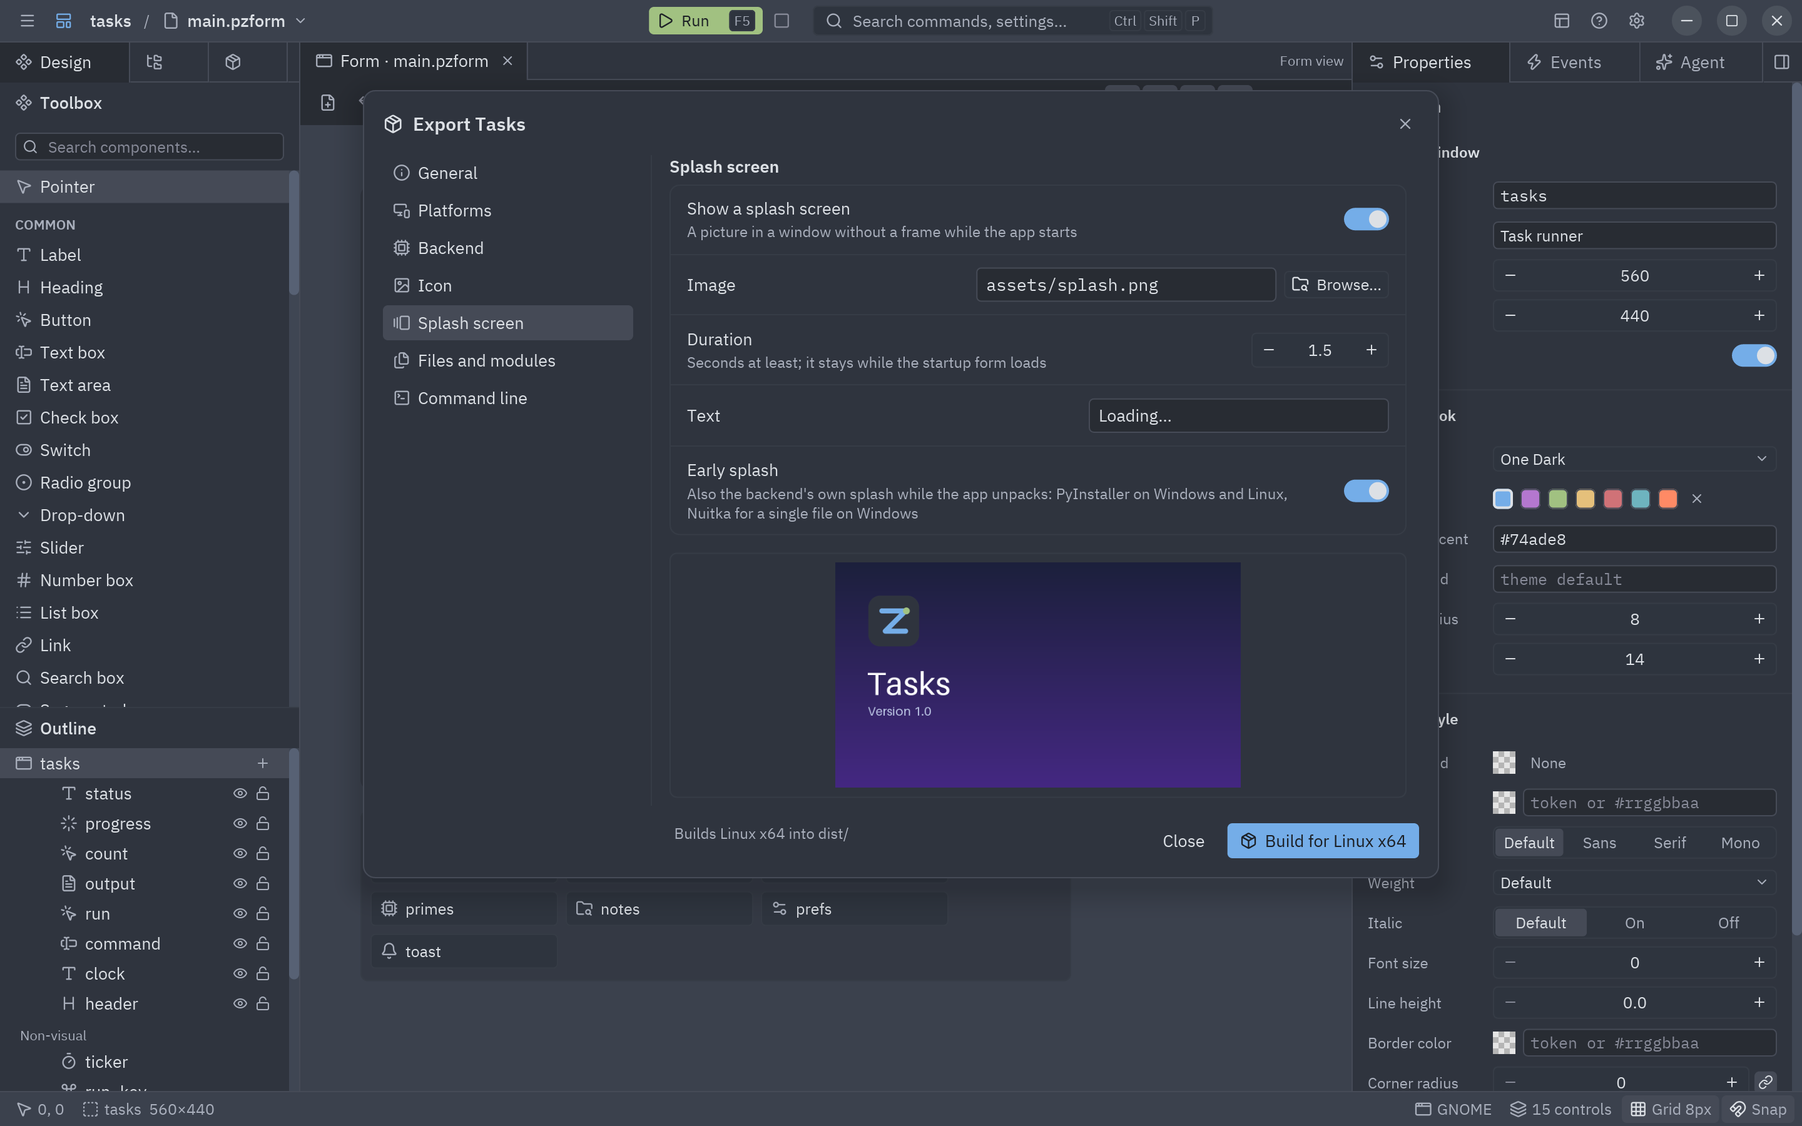Hide the count control in Outline
The width and height of the screenshot is (1802, 1126).
pyautogui.click(x=240, y=853)
